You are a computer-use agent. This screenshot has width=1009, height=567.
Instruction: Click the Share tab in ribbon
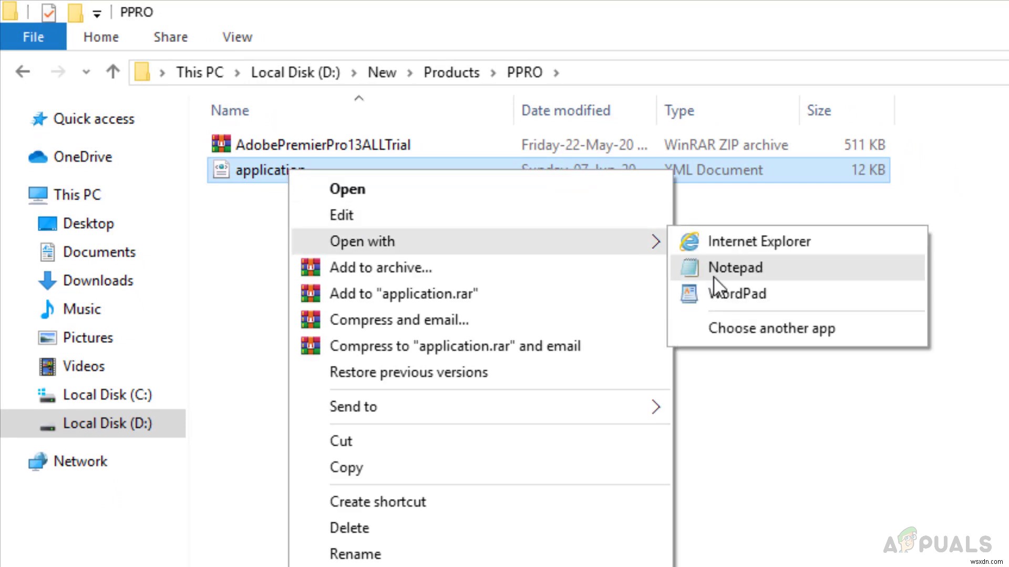point(170,37)
